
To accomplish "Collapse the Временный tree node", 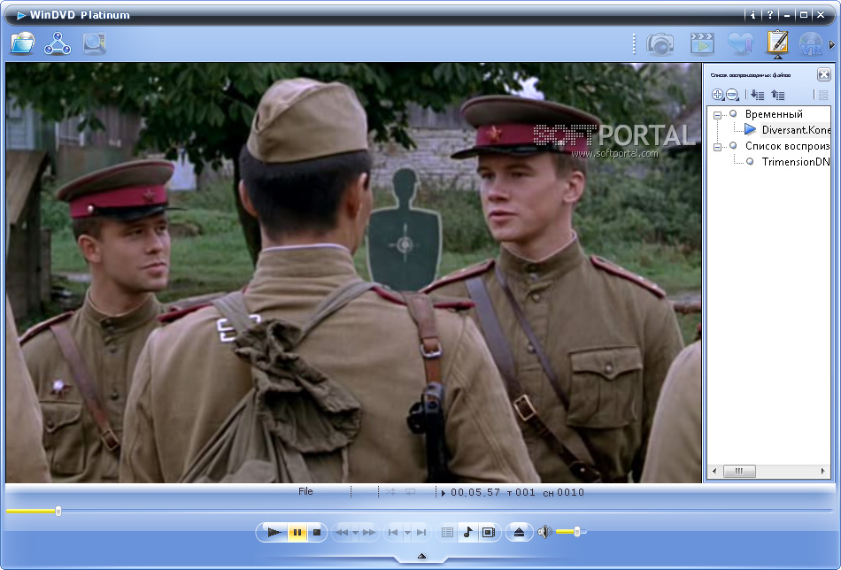I will click(717, 115).
